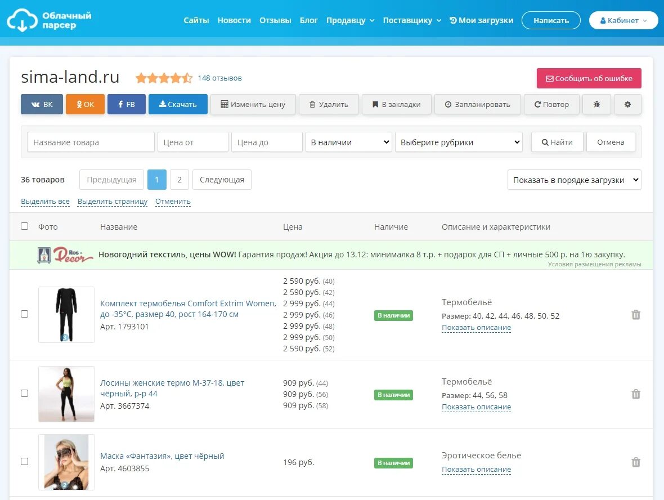Open Показать в порядке загрузки sort dropdown
The height and width of the screenshot is (500, 664).
point(574,180)
